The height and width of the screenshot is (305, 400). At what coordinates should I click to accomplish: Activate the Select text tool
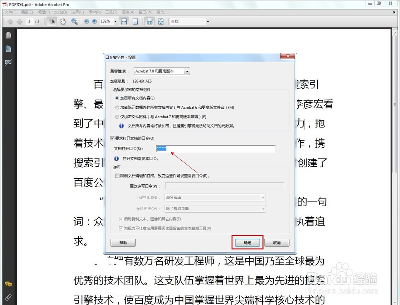pos(52,22)
